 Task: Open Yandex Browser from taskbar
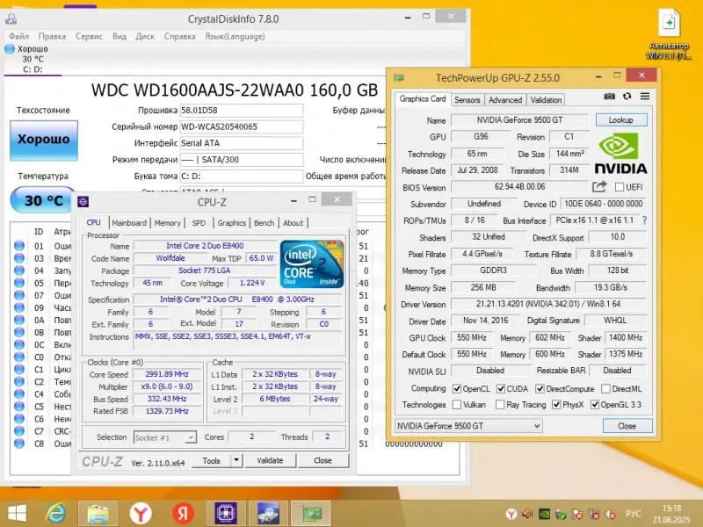tap(141, 514)
